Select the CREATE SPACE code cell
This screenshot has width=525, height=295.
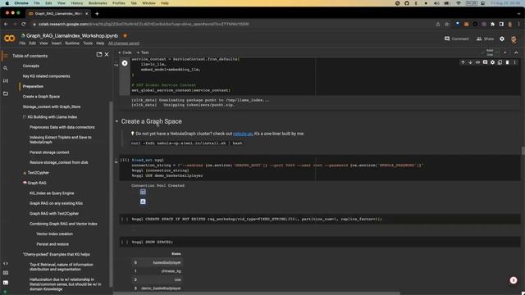(320, 219)
